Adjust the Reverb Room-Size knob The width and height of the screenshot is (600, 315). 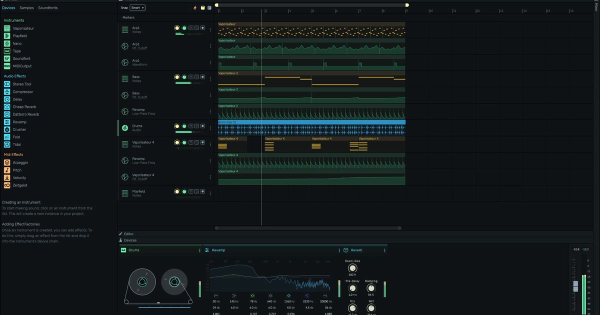(352, 268)
